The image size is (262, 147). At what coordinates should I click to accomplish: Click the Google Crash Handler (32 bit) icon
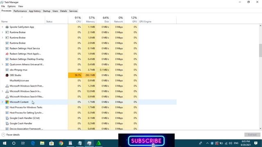pyautogui.click(x=7, y=118)
